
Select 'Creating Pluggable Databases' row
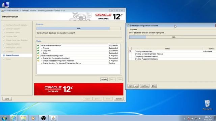tap(172, 59)
